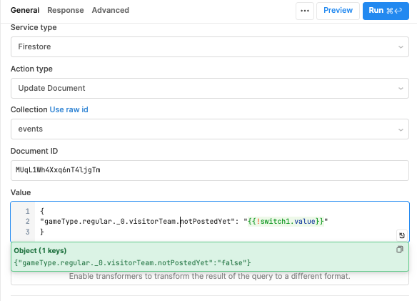Click the Preview button
The width and height of the screenshot is (417, 301).
point(338,11)
